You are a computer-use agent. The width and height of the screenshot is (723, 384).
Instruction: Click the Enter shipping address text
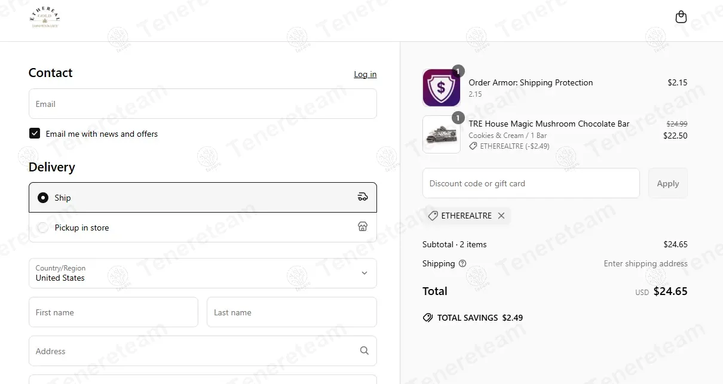[646, 263]
